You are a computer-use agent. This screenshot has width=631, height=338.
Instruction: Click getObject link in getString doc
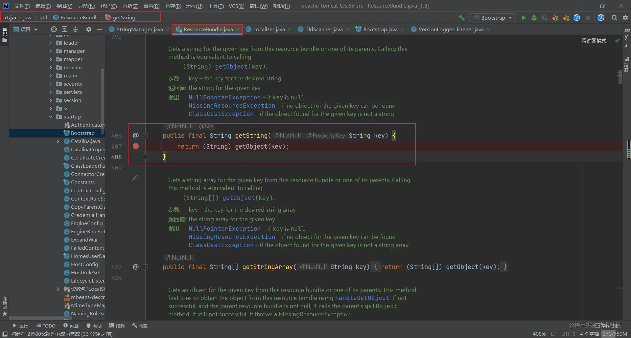pyautogui.click(x=231, y=66)
